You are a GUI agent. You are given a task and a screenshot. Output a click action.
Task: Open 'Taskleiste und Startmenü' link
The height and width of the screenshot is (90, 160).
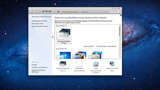[x=39, y=67]
